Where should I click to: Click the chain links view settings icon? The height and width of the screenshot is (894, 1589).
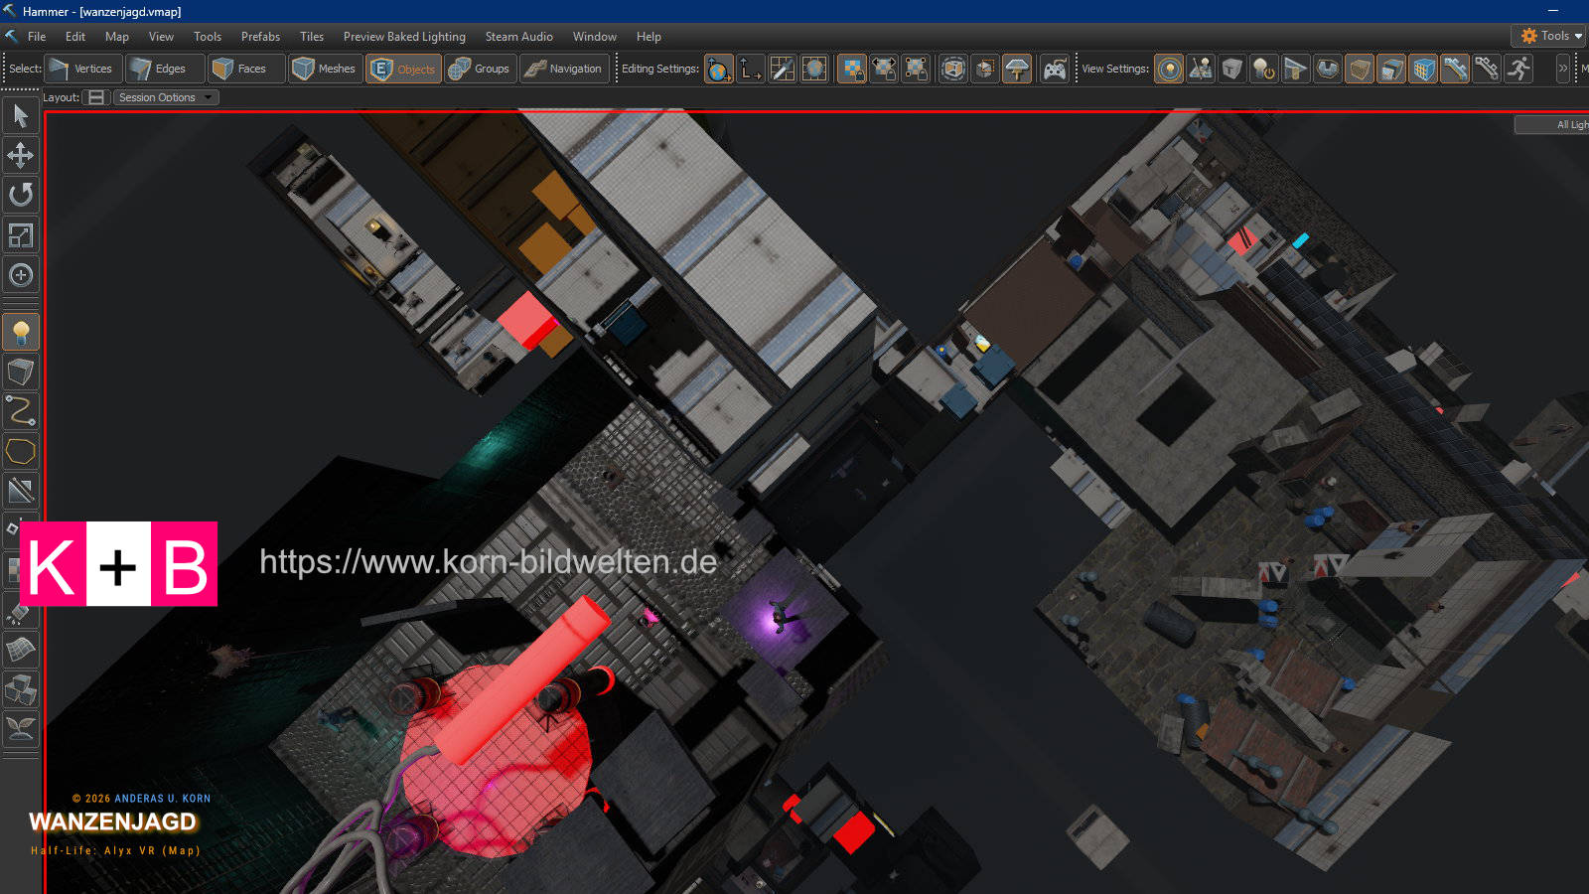pos(1487,69)
